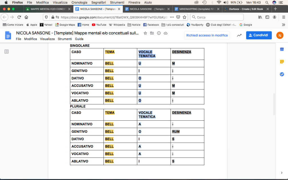Click the move-to-folder icon beside the title
The image size is (288, 180).
coord(152,33)
